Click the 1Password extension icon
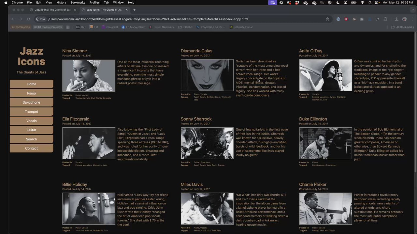417x234 pixels. tap(338, 19)
